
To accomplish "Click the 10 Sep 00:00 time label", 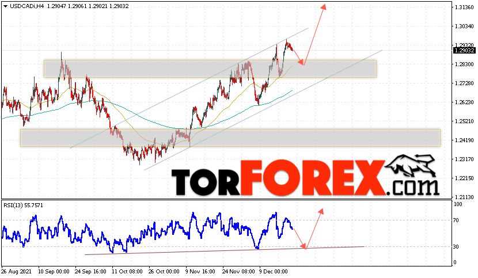I will 54,271.
